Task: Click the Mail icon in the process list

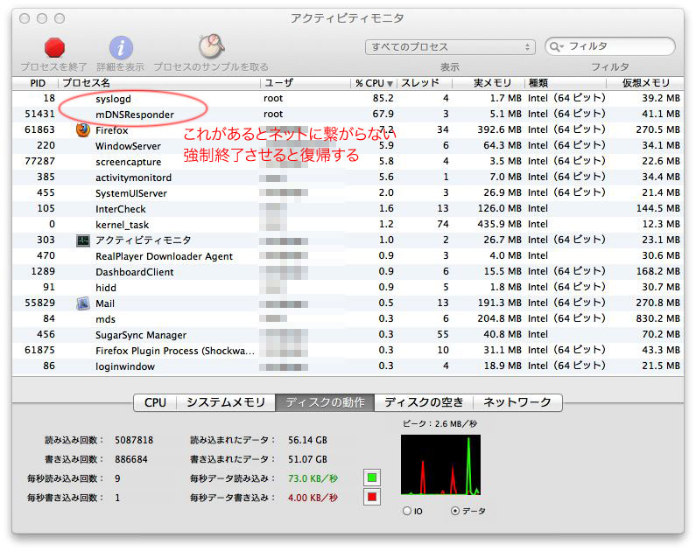Action: tap(83, 303)
